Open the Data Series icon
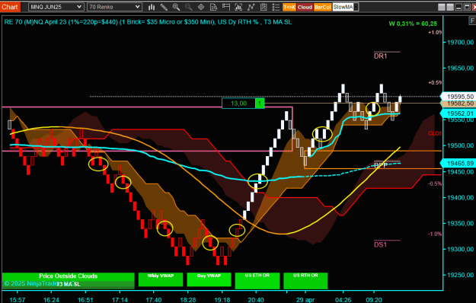The width and height of the screenshot is (476, 303). pos(238,7)
